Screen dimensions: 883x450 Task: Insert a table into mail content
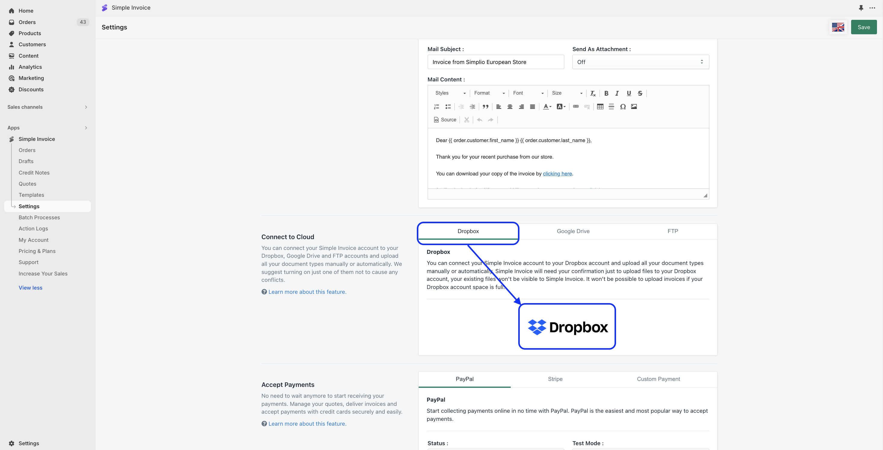click(x=600, y=106)
